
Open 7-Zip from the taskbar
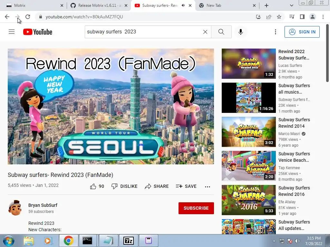tap(128, 241)
